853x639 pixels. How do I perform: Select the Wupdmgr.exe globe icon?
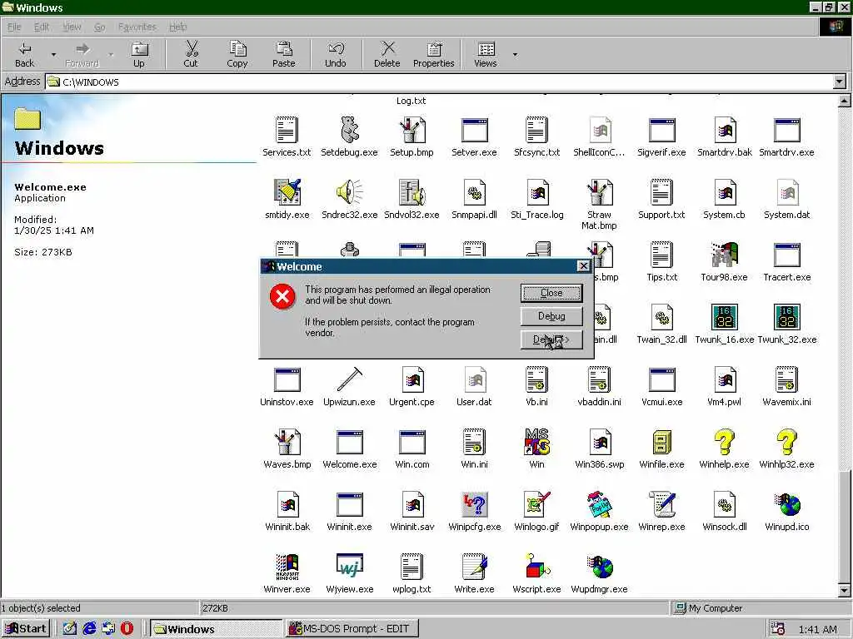tap(600, 567)
